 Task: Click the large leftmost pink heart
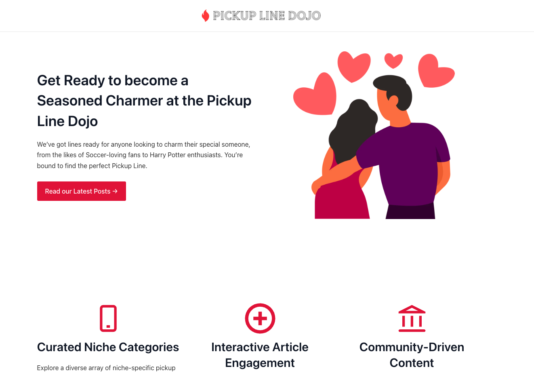pos(315,94)
